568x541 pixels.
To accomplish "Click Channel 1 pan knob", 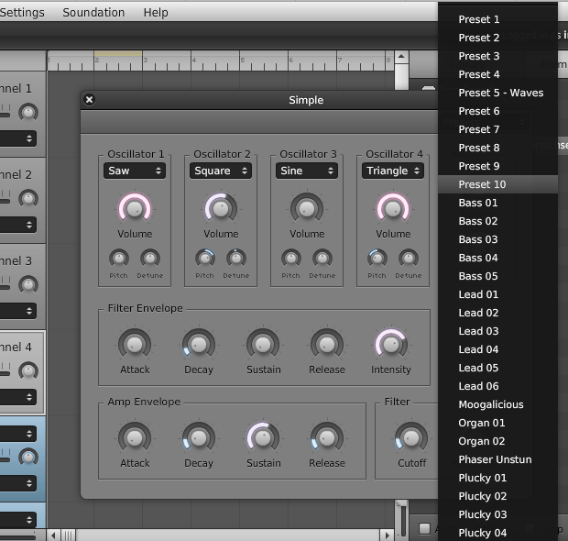I will point(28,112).
